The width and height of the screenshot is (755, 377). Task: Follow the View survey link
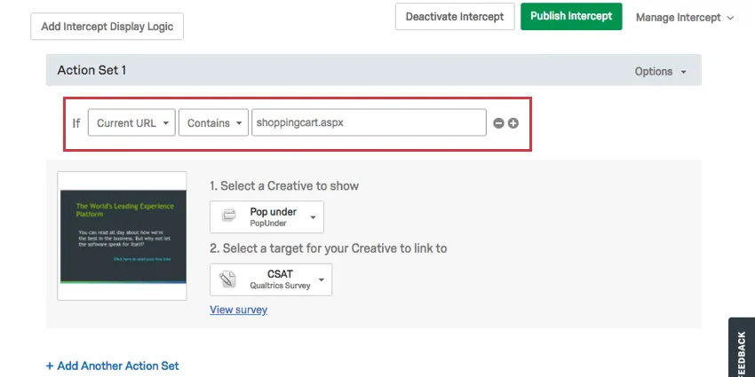coord(238,310)
